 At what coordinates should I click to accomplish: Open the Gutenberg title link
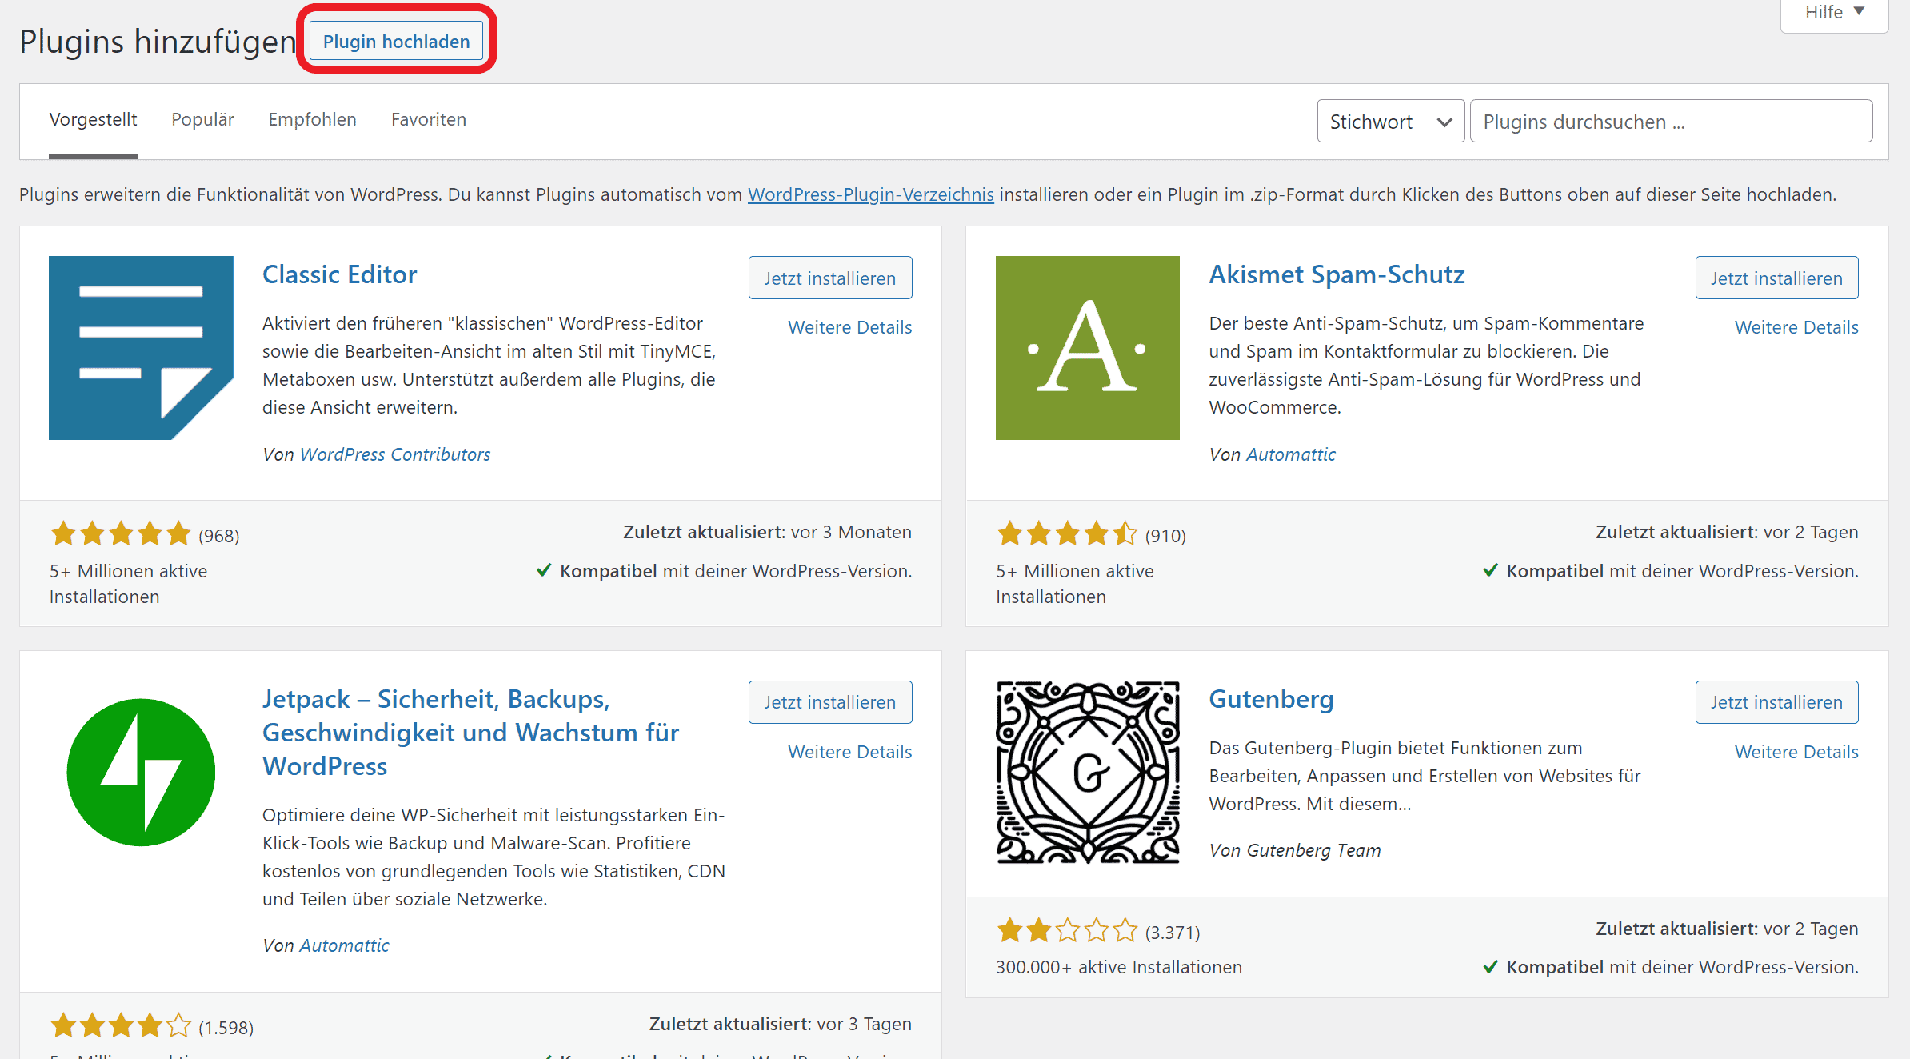[x=1272, y=699]
